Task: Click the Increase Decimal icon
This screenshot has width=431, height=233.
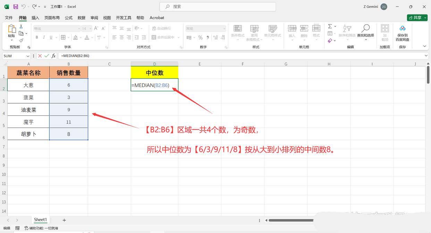Action: pyautogui.click(x=215, y=37)
